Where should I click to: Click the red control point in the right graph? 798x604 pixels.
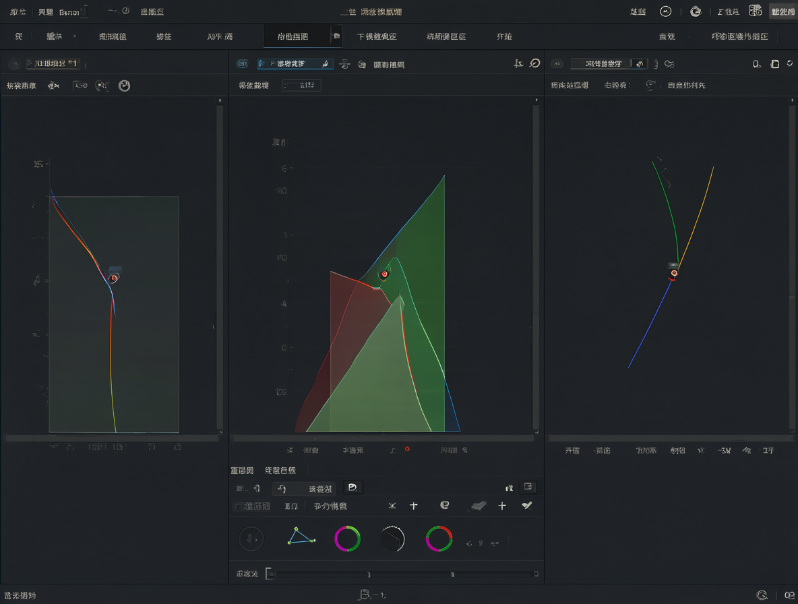point(674,273)
